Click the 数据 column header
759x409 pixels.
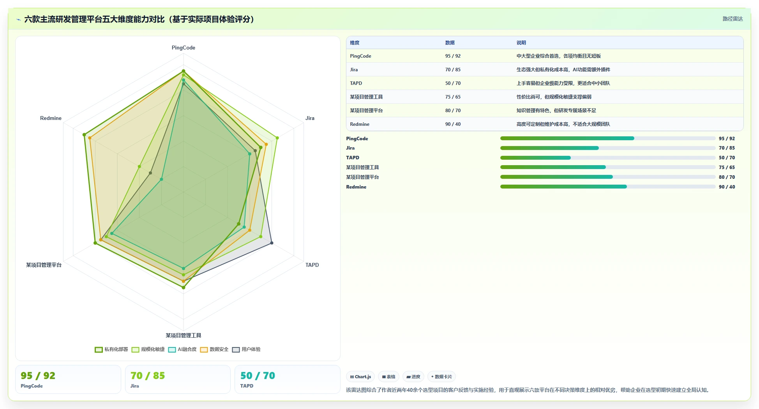click(x=450, y=43)
